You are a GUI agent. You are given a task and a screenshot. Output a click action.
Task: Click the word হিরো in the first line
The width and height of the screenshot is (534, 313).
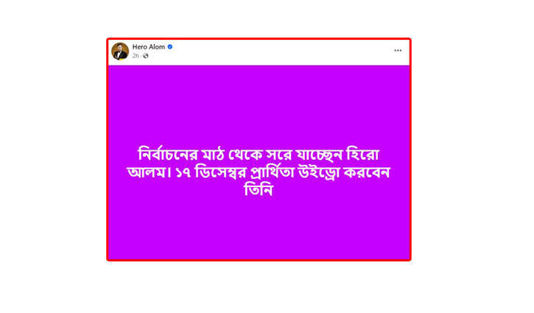(362, 154)
